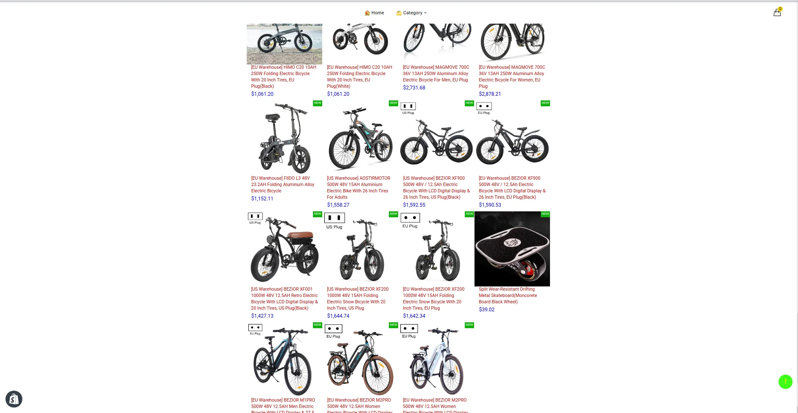
Task: Open HIMO C20 Black folding bicycle link
Action: (x=283, y=77)
